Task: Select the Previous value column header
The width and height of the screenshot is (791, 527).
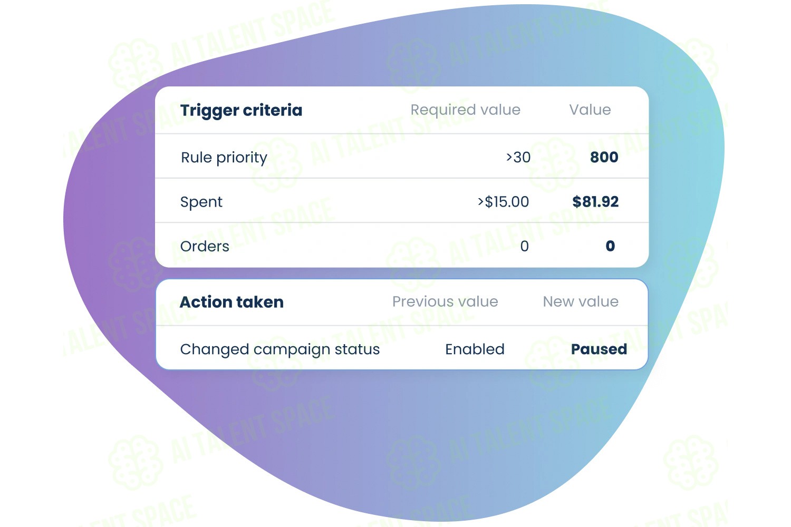Action: click(445, 301)
